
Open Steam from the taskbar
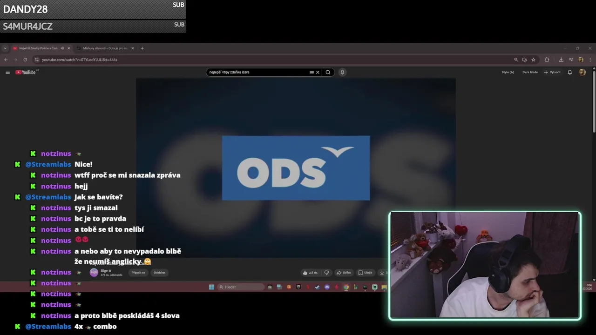coord(317,287)
